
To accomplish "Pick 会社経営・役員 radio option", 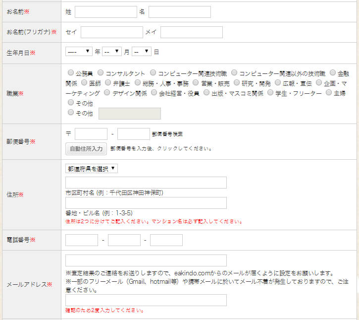I will (x=154, y=92).
